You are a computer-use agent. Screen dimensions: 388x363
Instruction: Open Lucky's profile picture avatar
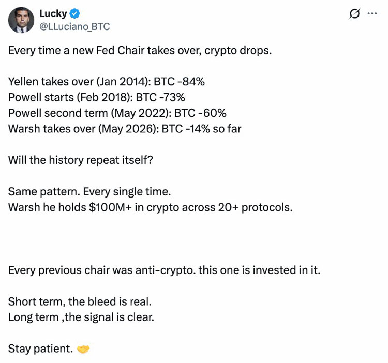tap(21, 20)
